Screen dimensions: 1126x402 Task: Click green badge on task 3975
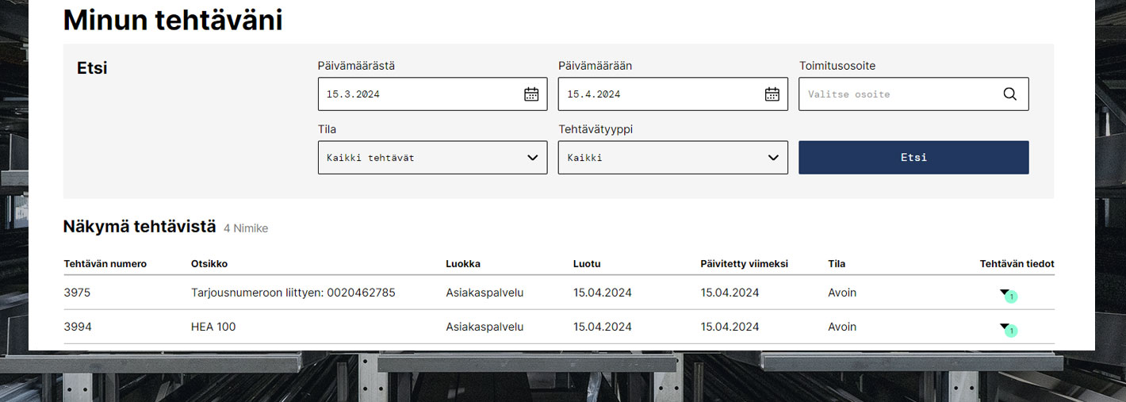coord(1011,297)
